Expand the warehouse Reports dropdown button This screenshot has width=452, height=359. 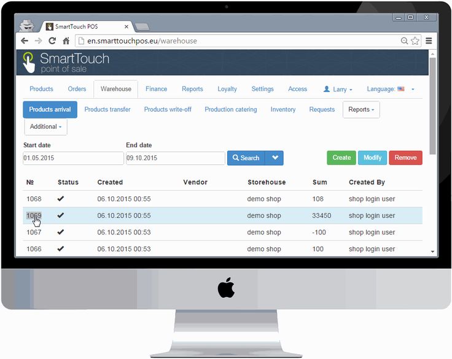coord(361,109)
